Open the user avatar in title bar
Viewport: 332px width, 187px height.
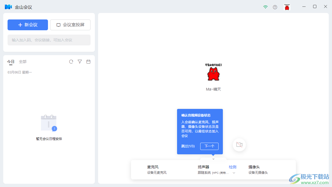point(287,7)
